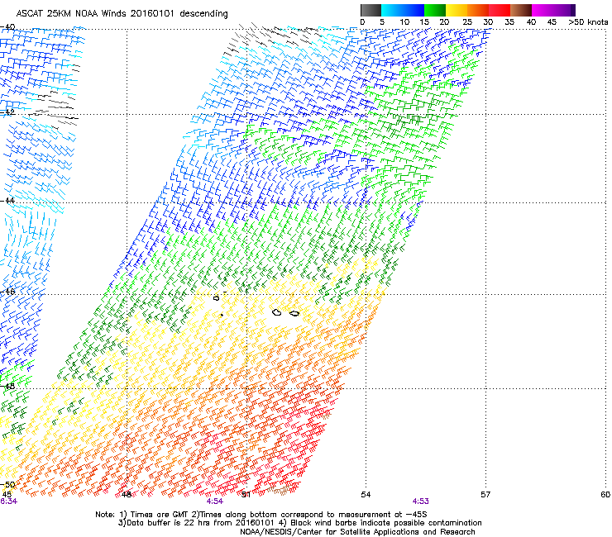The width and height of the screenshot is (612, 537).
Task: Click the larger western island outline
Action: click(277, 312)
